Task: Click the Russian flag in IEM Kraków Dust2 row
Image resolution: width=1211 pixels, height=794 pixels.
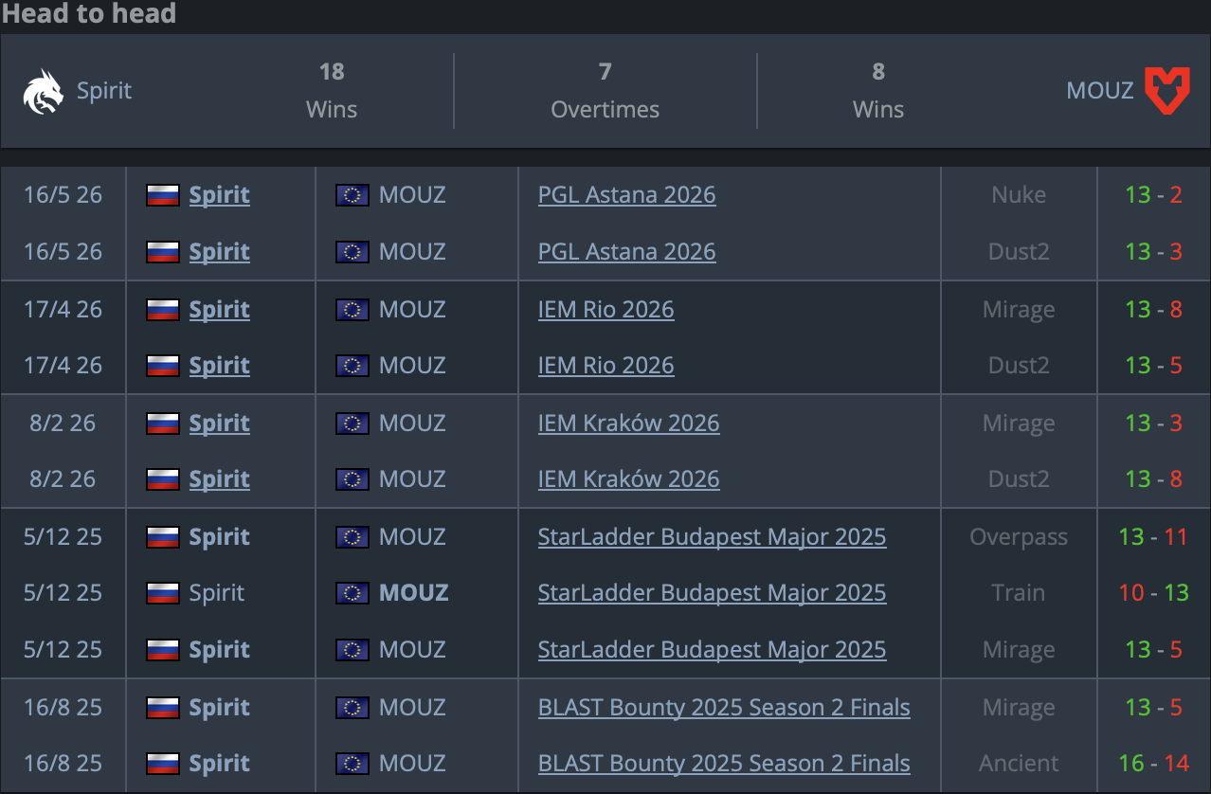Action: pyautogui.click(x=163, y=479)
